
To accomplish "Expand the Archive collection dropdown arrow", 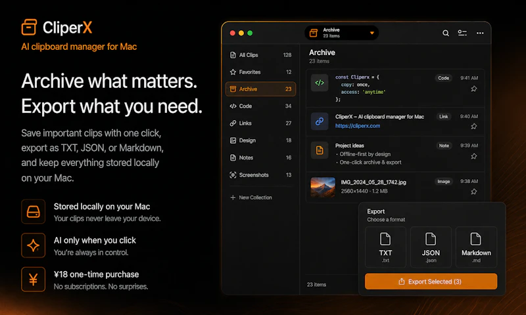I will coord(371,33).
